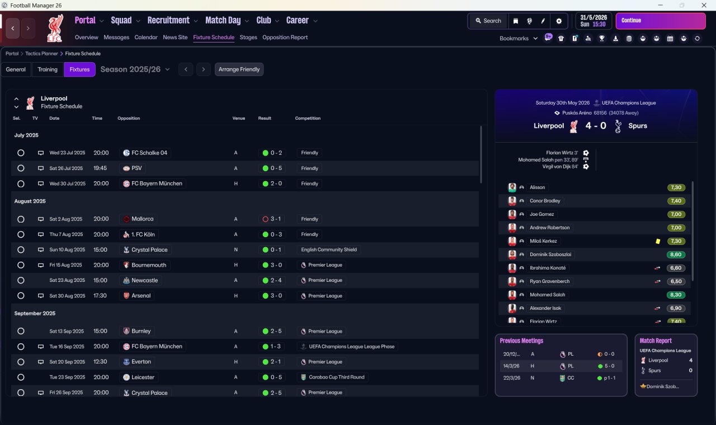Viewport: 716px width, 425px height.
Task: Go back with the left arrow button
Action: 13,28
